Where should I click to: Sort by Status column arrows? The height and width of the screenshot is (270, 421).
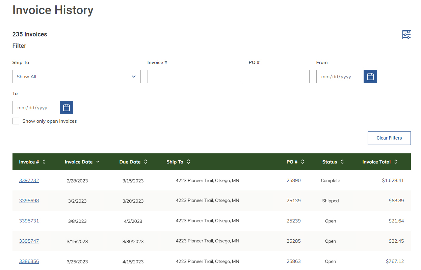(342, 162)
